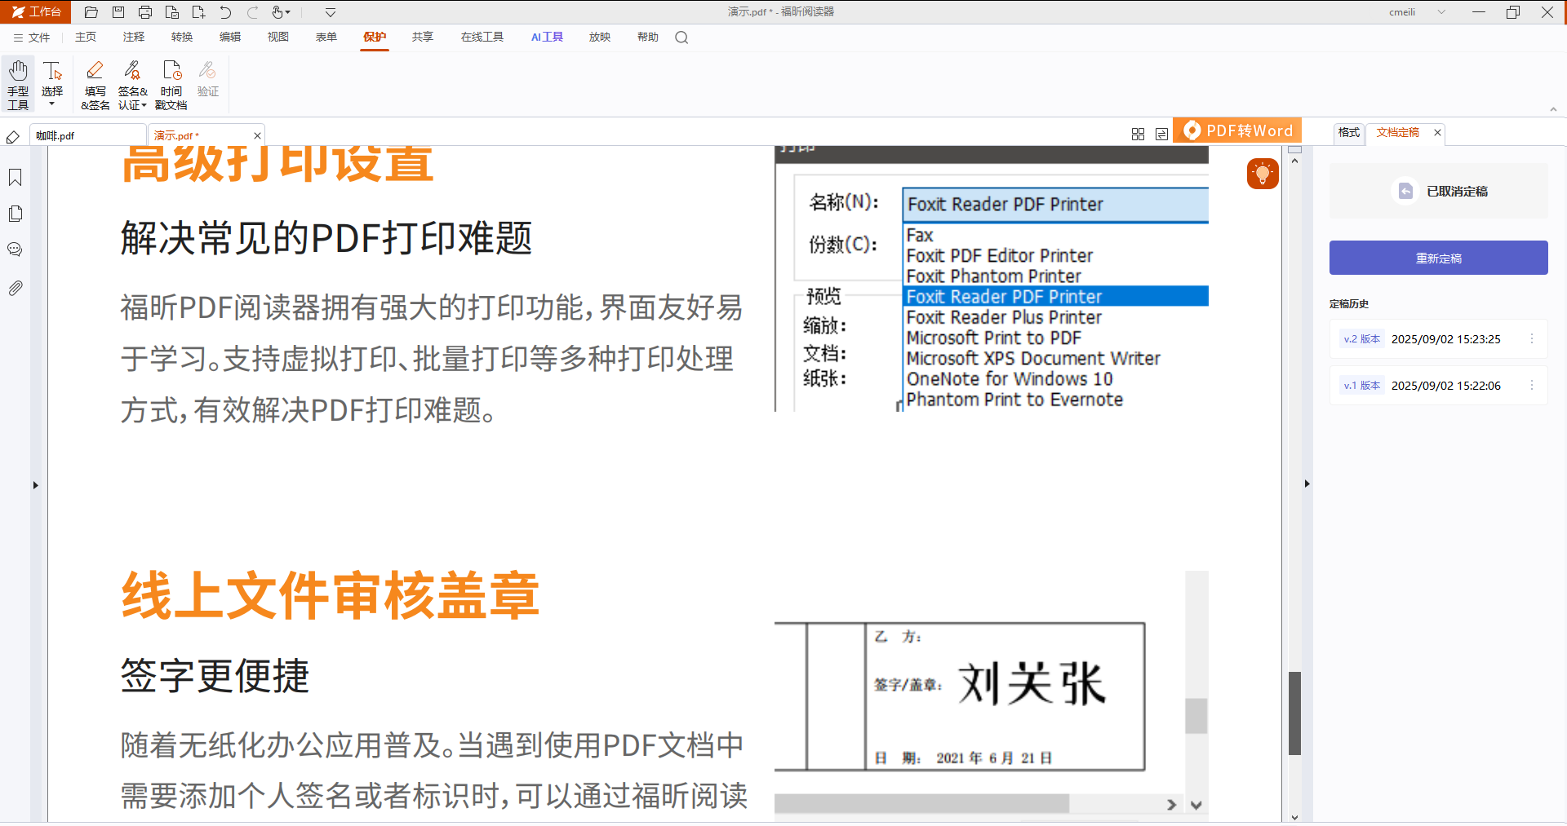Switch to the 注释 ribbon tab

tap(134, 38)
